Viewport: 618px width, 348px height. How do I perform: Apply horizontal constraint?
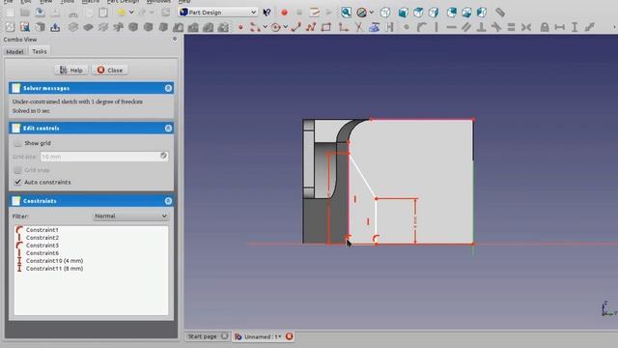pyautogui.click(x=451, y=27)
